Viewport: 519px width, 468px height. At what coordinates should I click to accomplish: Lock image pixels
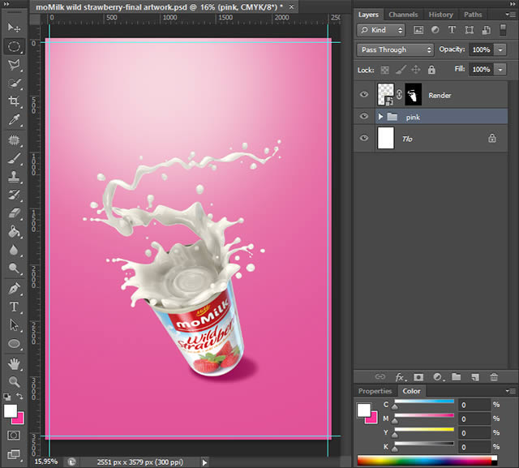point(401,70)
